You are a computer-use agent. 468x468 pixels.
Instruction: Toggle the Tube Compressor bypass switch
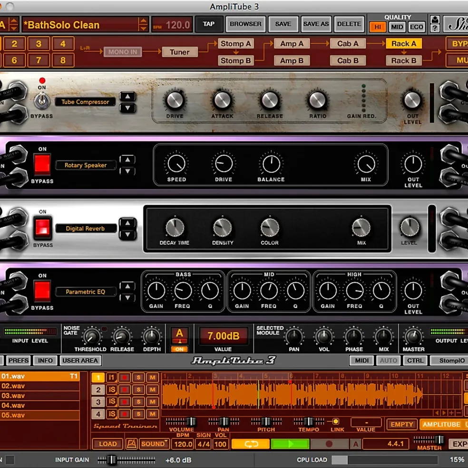42,100
